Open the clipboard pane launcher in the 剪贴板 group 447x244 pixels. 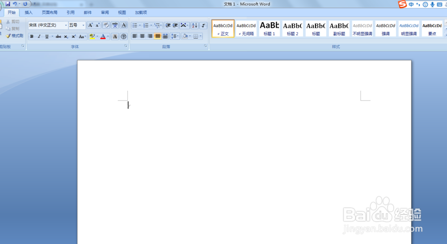click(22, 46)
